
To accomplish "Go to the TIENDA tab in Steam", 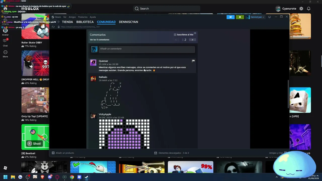I will click(x=67, y=22).
